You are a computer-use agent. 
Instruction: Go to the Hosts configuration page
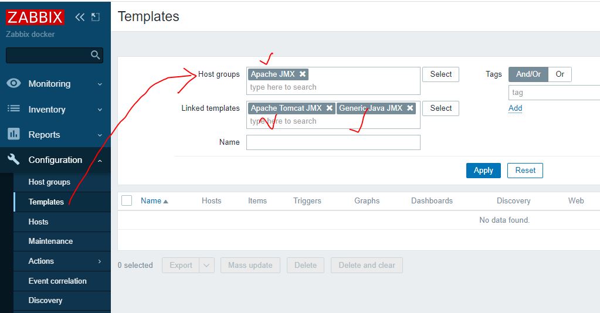click(39, 222)
